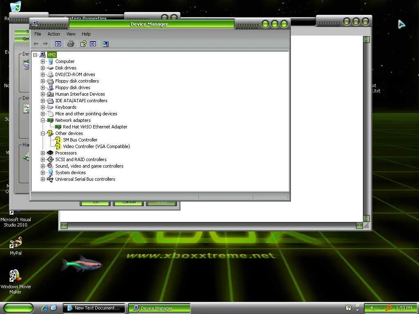Viewport: 419px width, 314px height.
Task: Select the VM2 computer root node
Action: point(52,55)
